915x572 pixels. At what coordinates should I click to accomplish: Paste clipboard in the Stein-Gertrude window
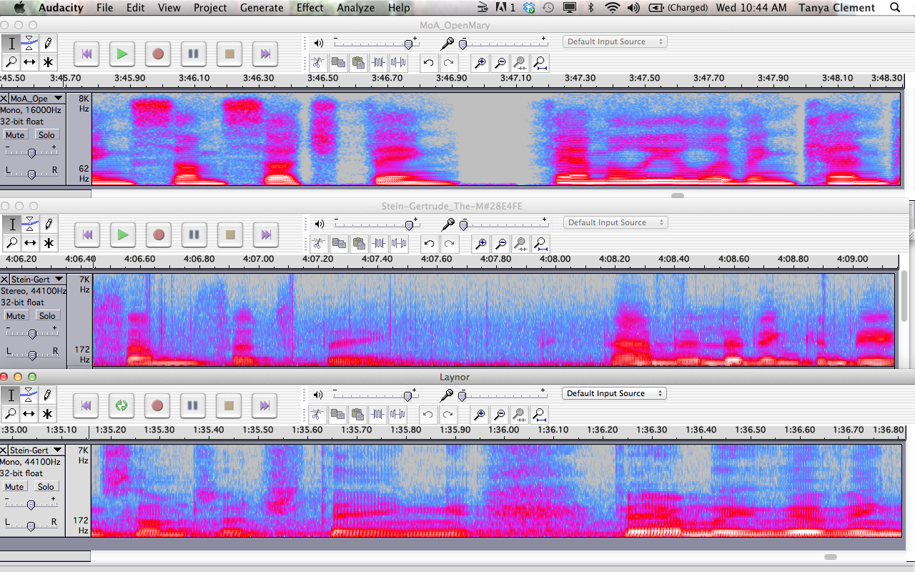[359, 244]
